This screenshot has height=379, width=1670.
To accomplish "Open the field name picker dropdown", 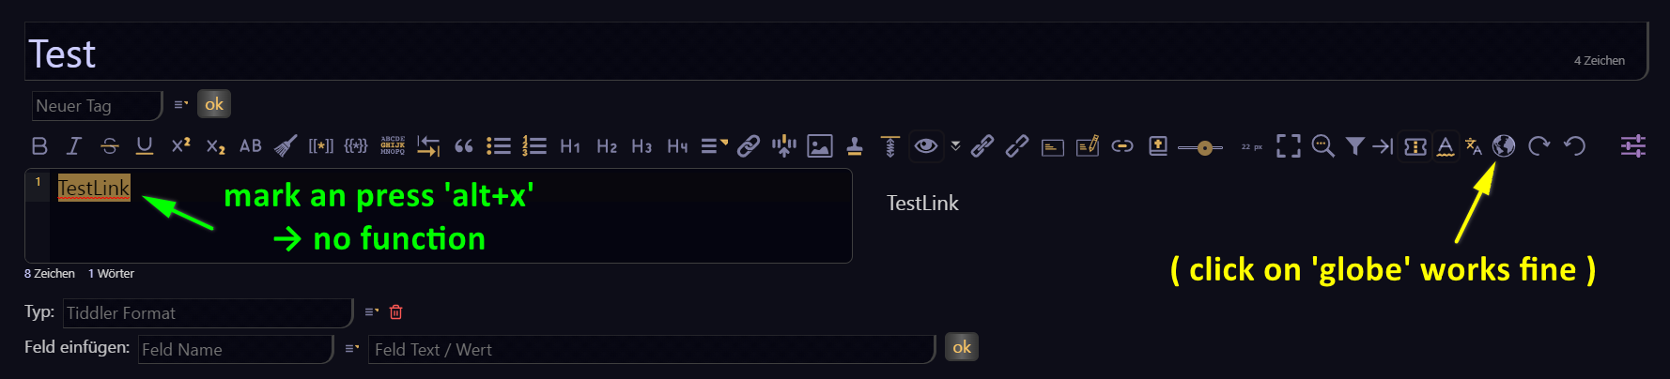I will (x=352, y=348).
